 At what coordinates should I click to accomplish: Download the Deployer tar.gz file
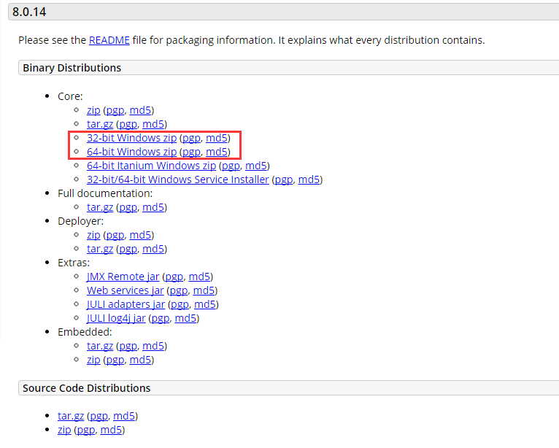(100, 249)
